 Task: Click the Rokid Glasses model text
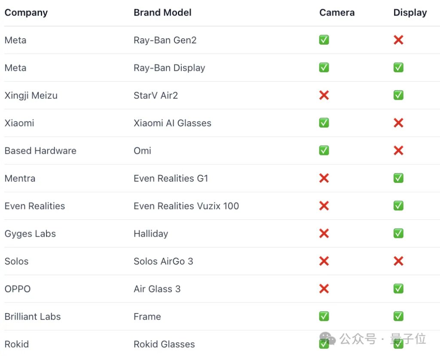point(164,344)
